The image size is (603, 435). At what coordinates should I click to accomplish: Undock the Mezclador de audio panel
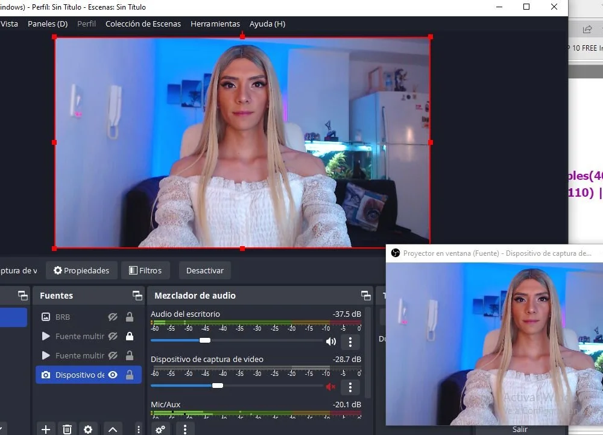(x=365, y=296)
